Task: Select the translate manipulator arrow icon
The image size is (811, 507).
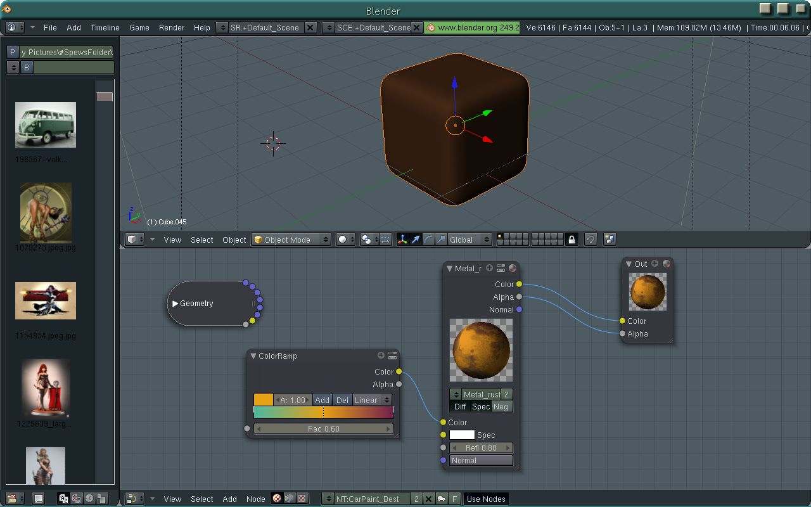Action: point(416,240)
